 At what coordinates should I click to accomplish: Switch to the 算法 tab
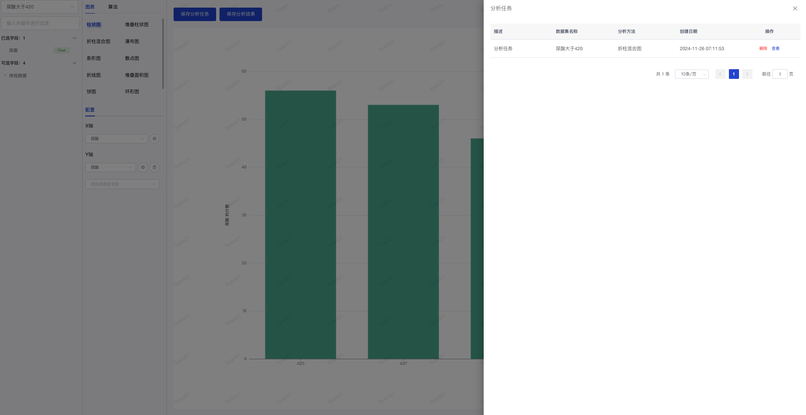click(x=113, y=7)
